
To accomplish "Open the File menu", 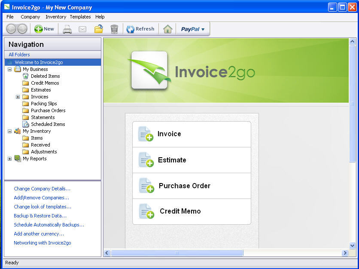I will click(x=10, y=17).
